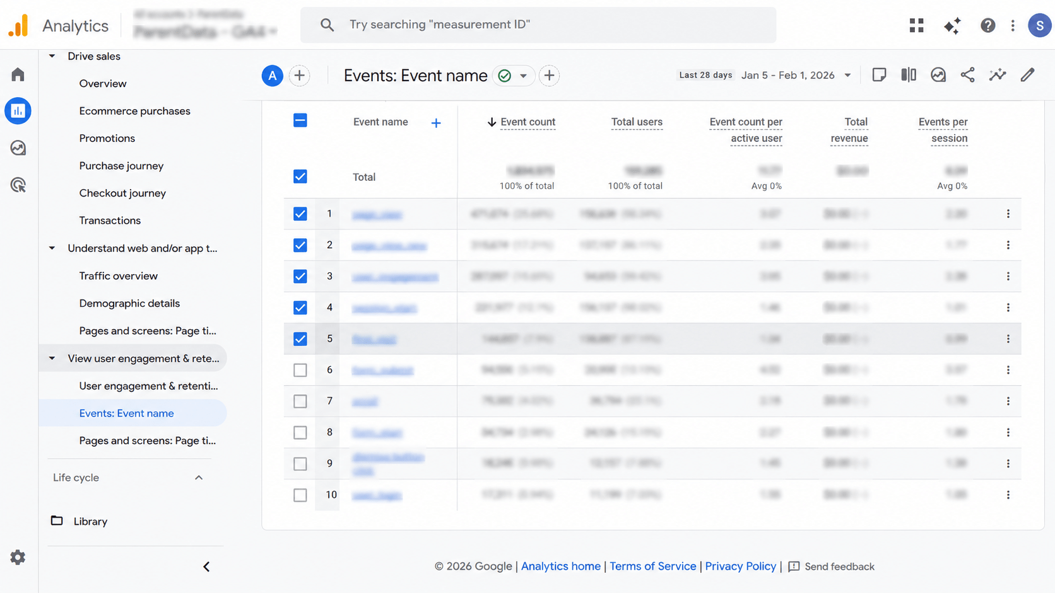Image resolution: width=1055 pixels, height=593 pixels.
Task: Open the Analytics AI assistant sparkle icon
Action: (x=952, y=25)
